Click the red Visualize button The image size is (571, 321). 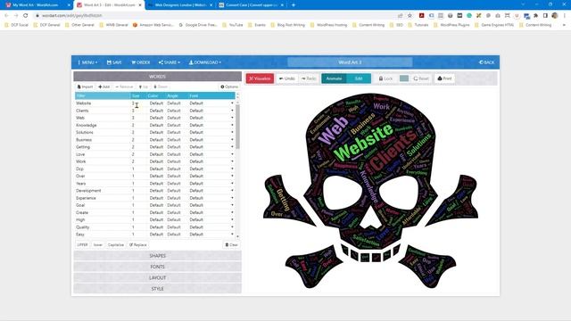coord(260,78)
